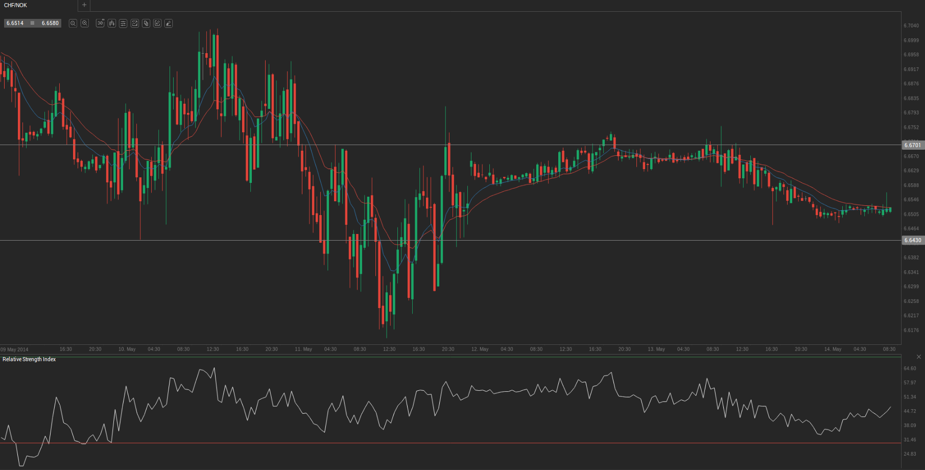The image size is (925, 470).
Task: Click the Relative Strength Index title
Action: pyautogui.click(x=29, y=359)
